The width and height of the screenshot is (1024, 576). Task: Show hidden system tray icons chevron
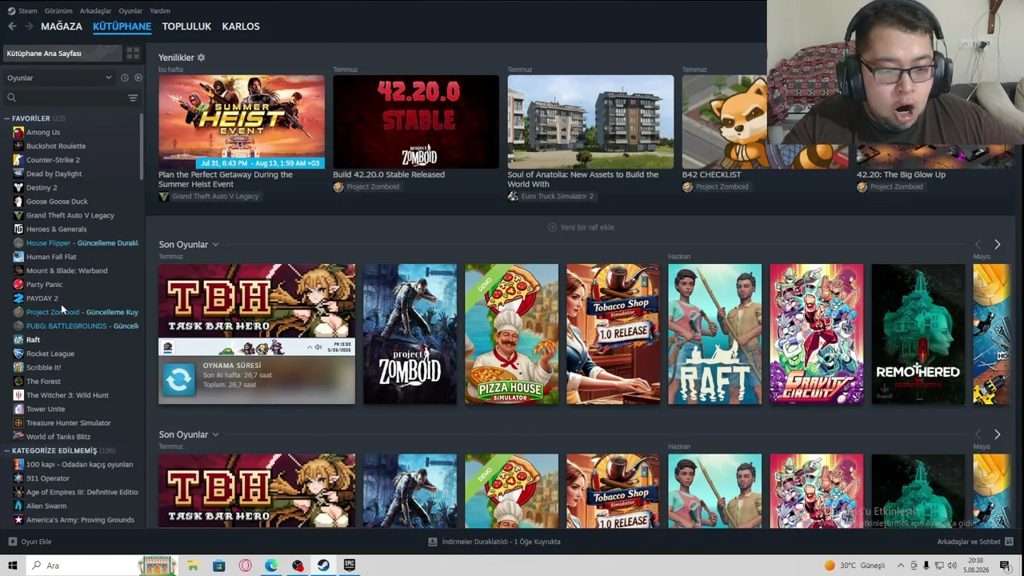(x=901, y=566)
